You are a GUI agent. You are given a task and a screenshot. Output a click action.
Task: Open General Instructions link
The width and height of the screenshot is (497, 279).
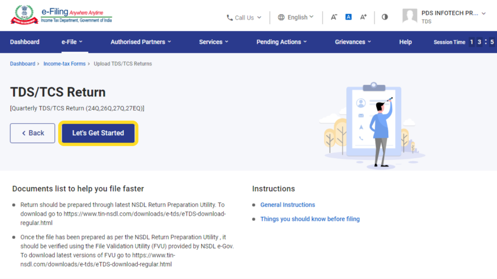click(x=287, y=205)
